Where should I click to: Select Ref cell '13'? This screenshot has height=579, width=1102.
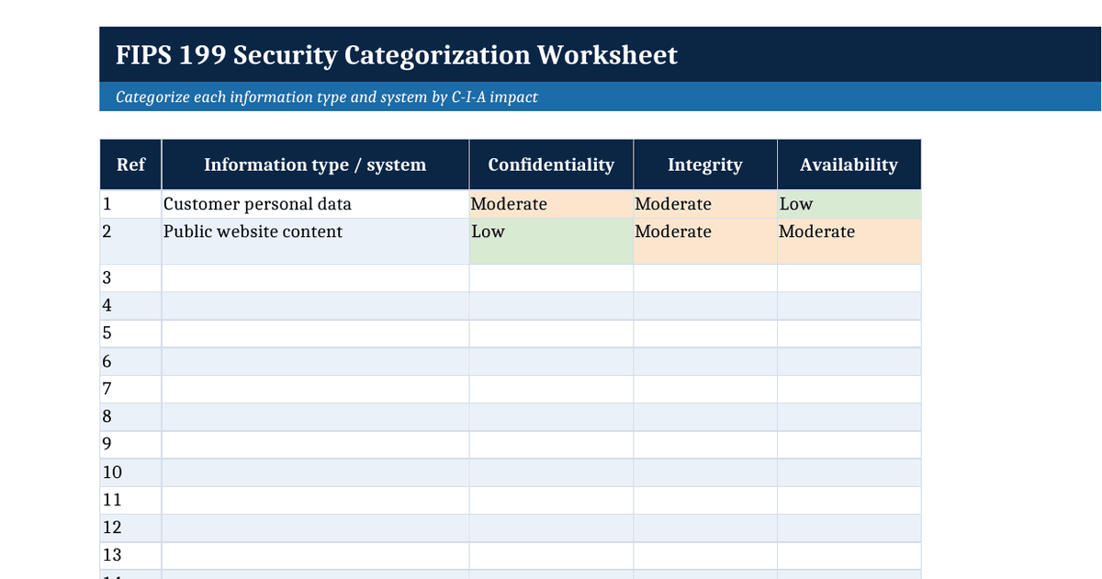130,555
